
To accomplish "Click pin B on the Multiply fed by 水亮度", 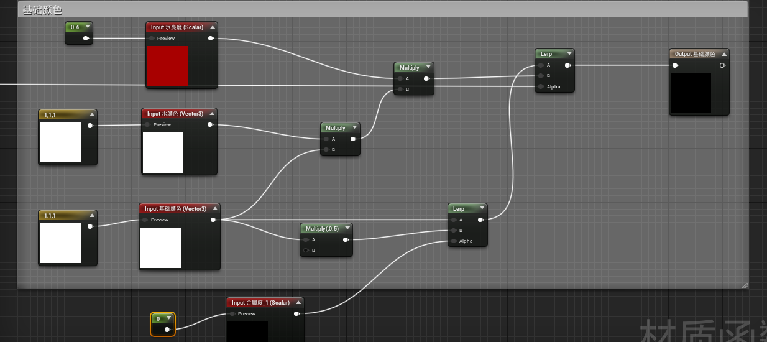I will coord(400,90).
